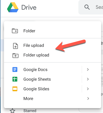The image size is (103, 113).
Task: Expand the More submenu arrow
Action: coord(88,99)
